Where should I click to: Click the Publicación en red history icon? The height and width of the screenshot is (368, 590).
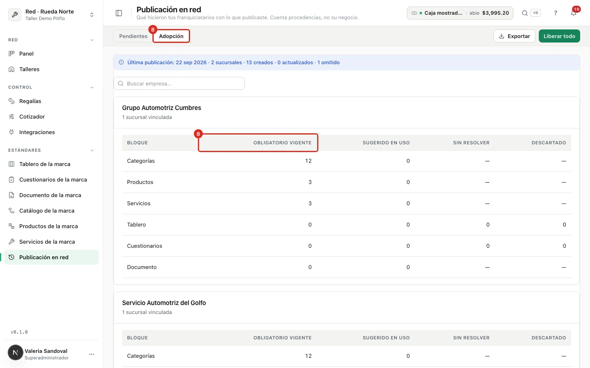coord(11,257)
